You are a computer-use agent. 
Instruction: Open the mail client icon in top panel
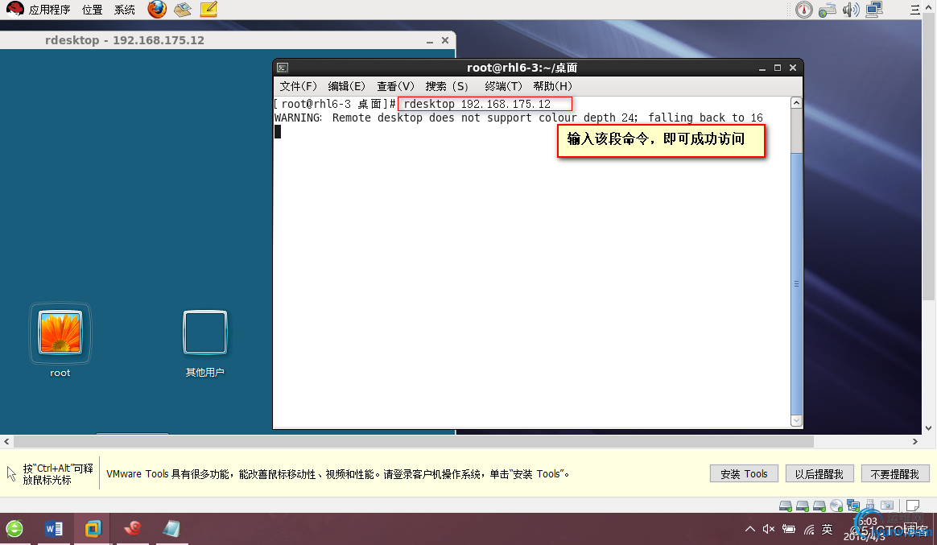point(183,9)
